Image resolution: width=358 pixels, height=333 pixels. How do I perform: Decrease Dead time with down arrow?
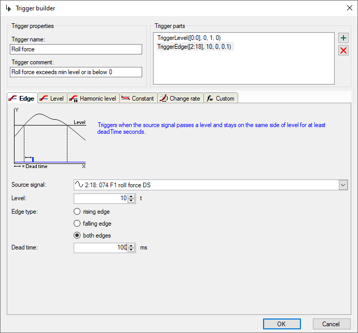[x=131, y=250]
